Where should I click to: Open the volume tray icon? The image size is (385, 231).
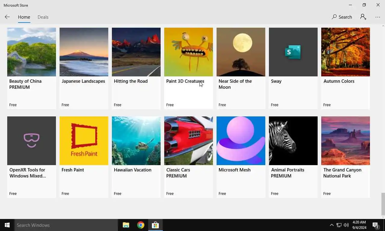click(346, 225)
